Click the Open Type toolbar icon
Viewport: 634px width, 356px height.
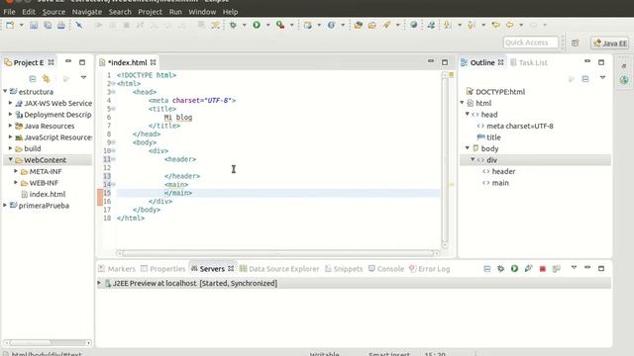358,25
